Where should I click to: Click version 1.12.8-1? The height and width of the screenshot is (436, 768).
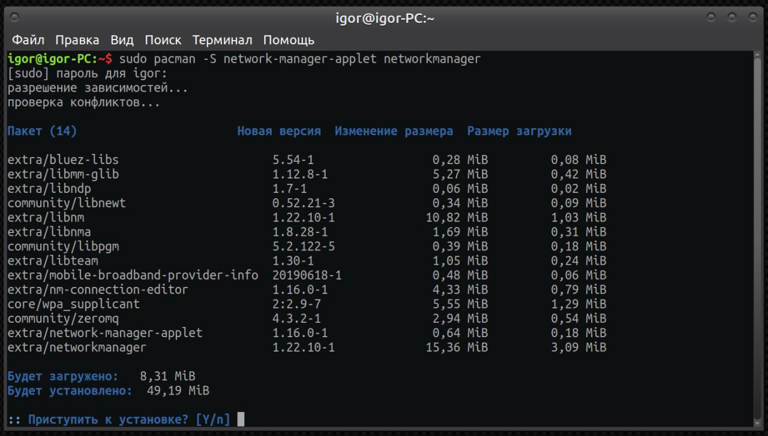click(300, 174)
